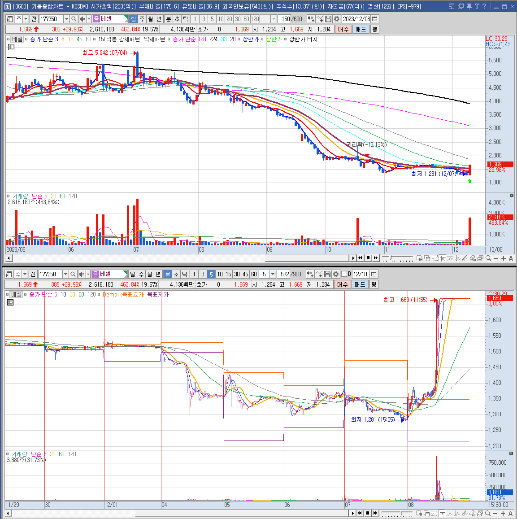Select 틱 (tick) period tab in lower chart
517x519 pixels.
pos(185,274)
